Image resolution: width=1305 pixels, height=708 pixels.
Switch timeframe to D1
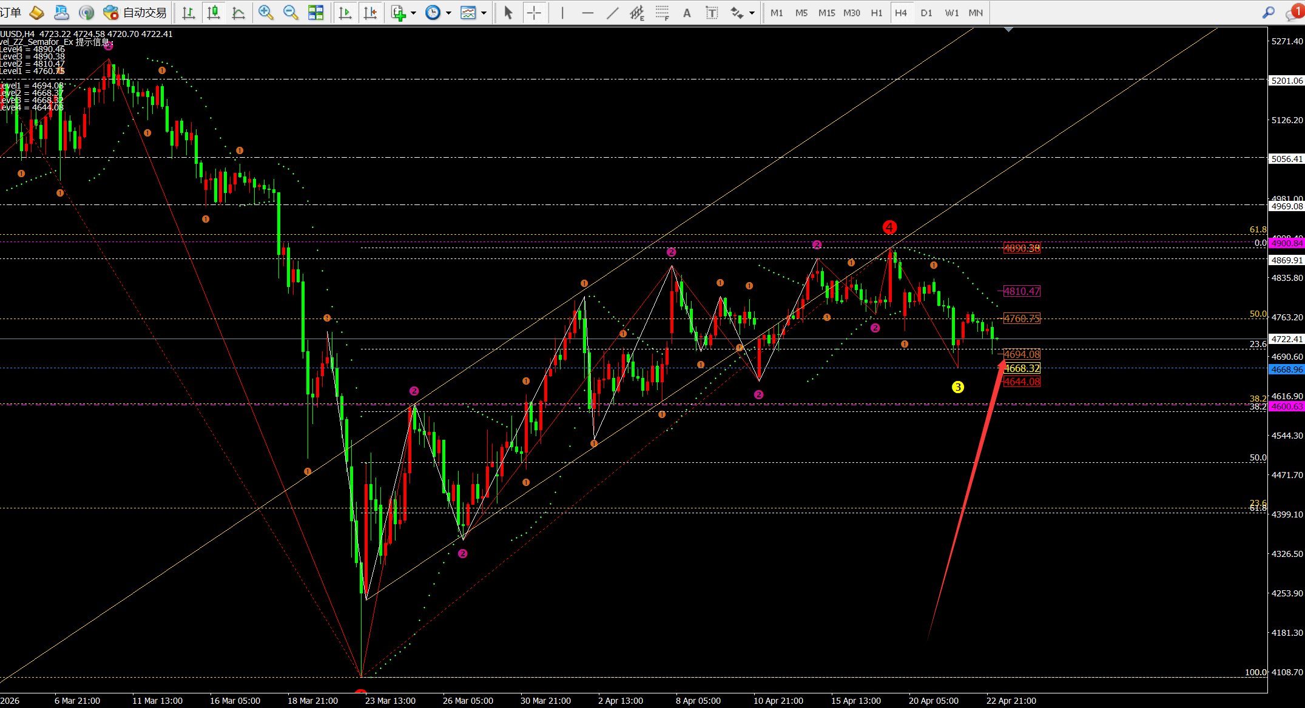coord(926,13)
